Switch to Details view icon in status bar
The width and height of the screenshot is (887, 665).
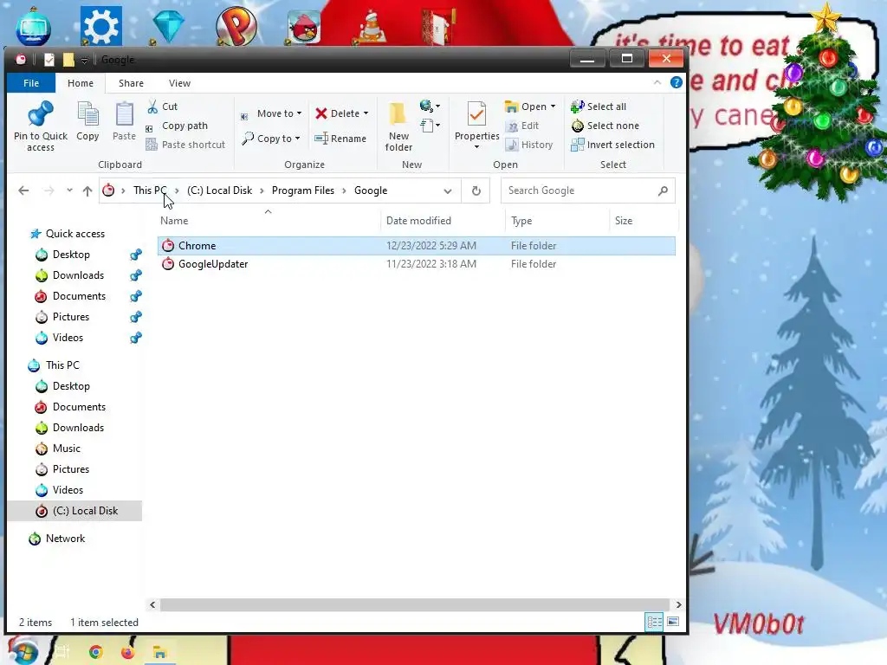(655, 622)
